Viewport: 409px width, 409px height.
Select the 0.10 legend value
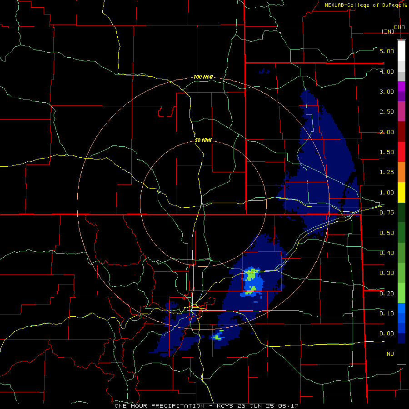pyautogui.click(x=387, y=314)
